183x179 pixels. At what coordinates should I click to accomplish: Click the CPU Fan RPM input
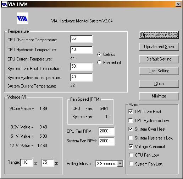pyautogui.click(x=106, y=131)
